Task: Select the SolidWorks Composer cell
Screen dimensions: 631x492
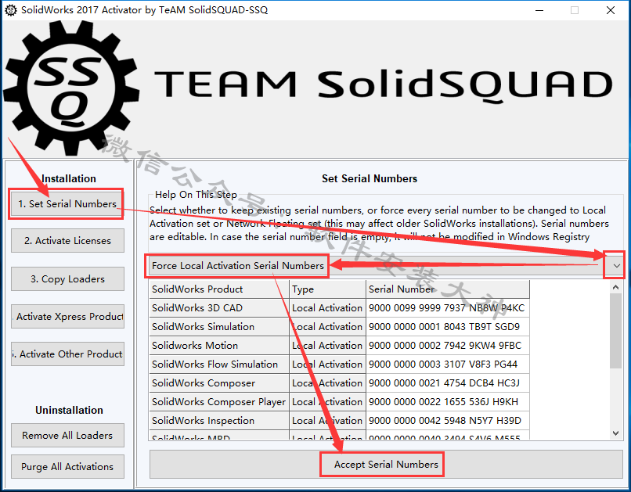Action: [x=219, y=382]
